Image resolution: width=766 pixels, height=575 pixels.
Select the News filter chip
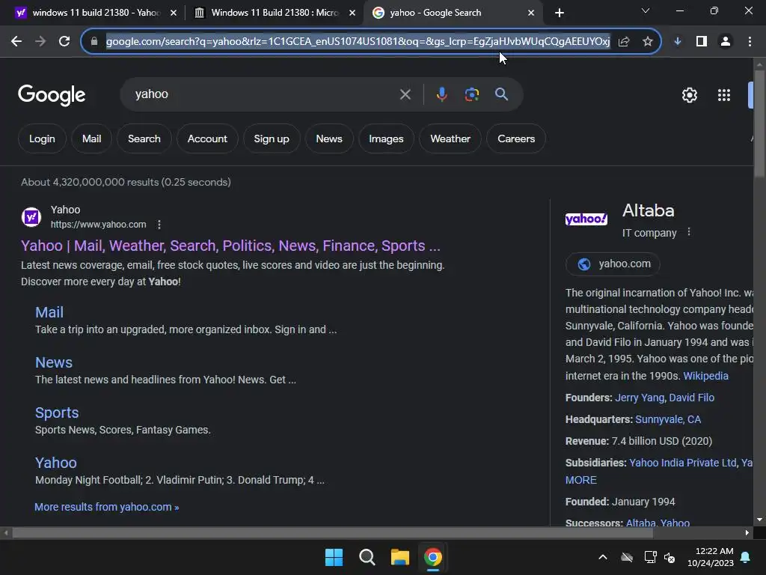pyautogui.click(x=329, y=139)
